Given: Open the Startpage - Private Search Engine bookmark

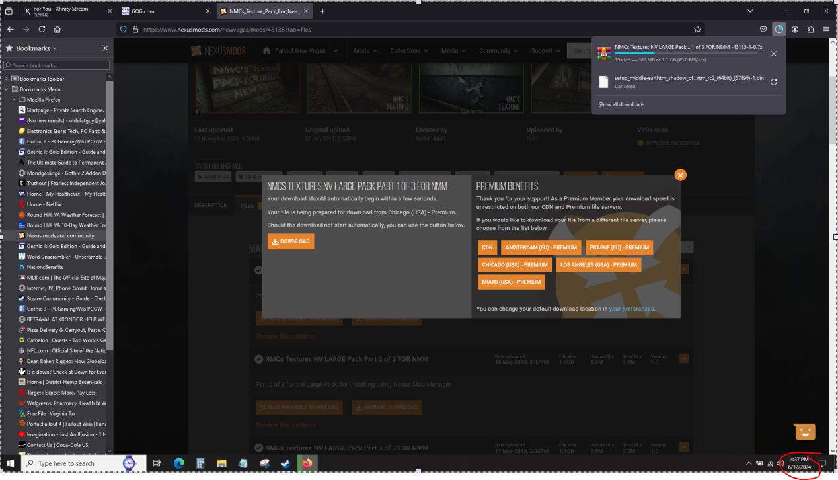Looking at the screenshot, I should pos(61,110).
